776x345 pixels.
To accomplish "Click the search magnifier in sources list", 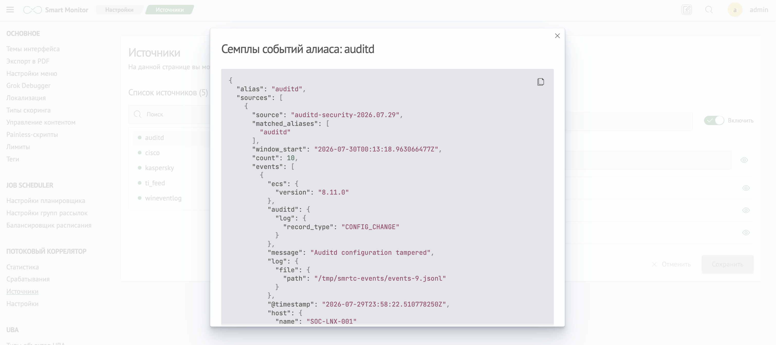I will pyautogui.click(x=137, y=114).
